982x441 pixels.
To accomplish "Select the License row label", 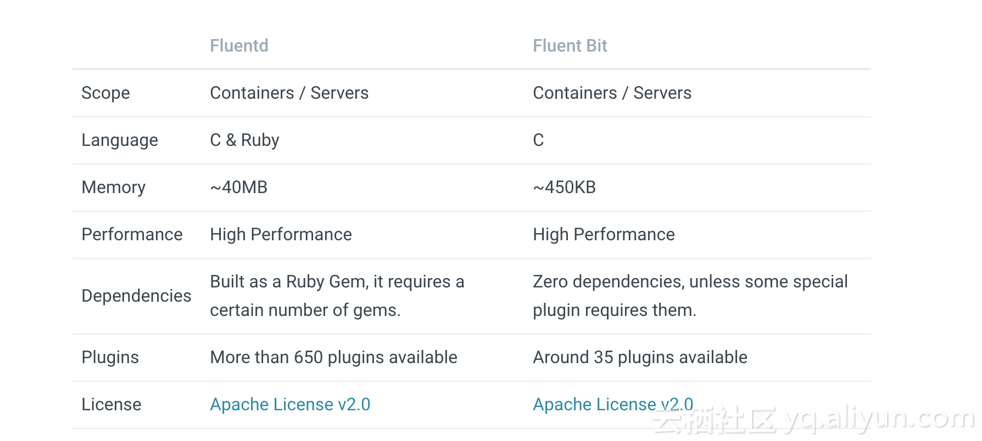I will tap(111, 404).
